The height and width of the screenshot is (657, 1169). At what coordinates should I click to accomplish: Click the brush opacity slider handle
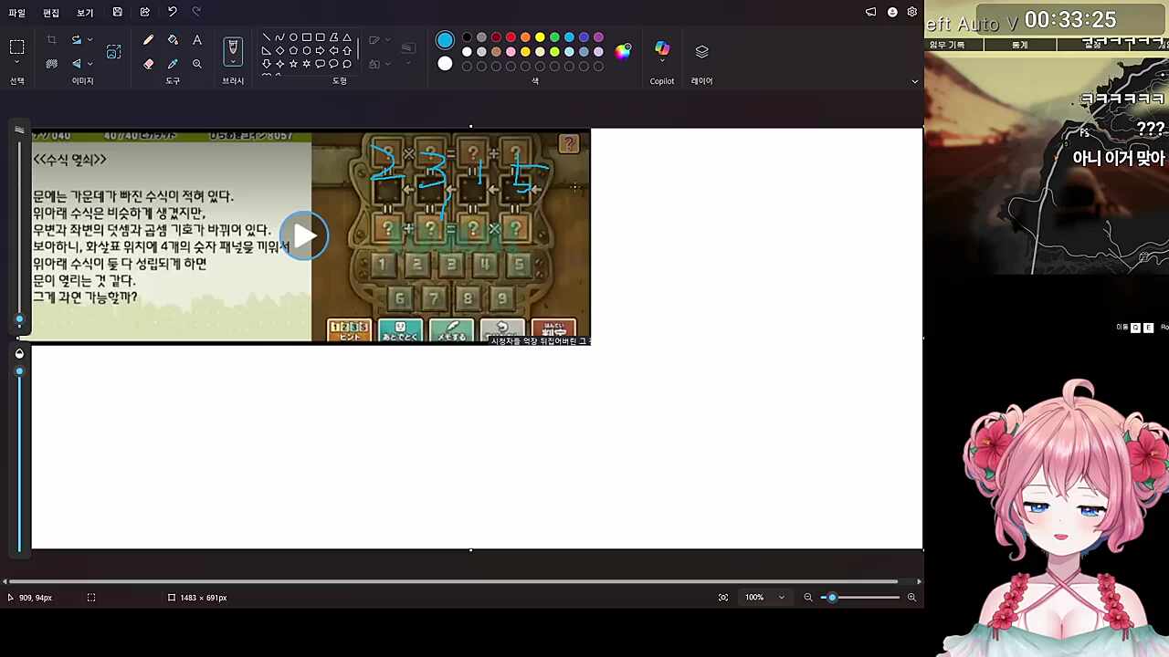tap(19, 371)
